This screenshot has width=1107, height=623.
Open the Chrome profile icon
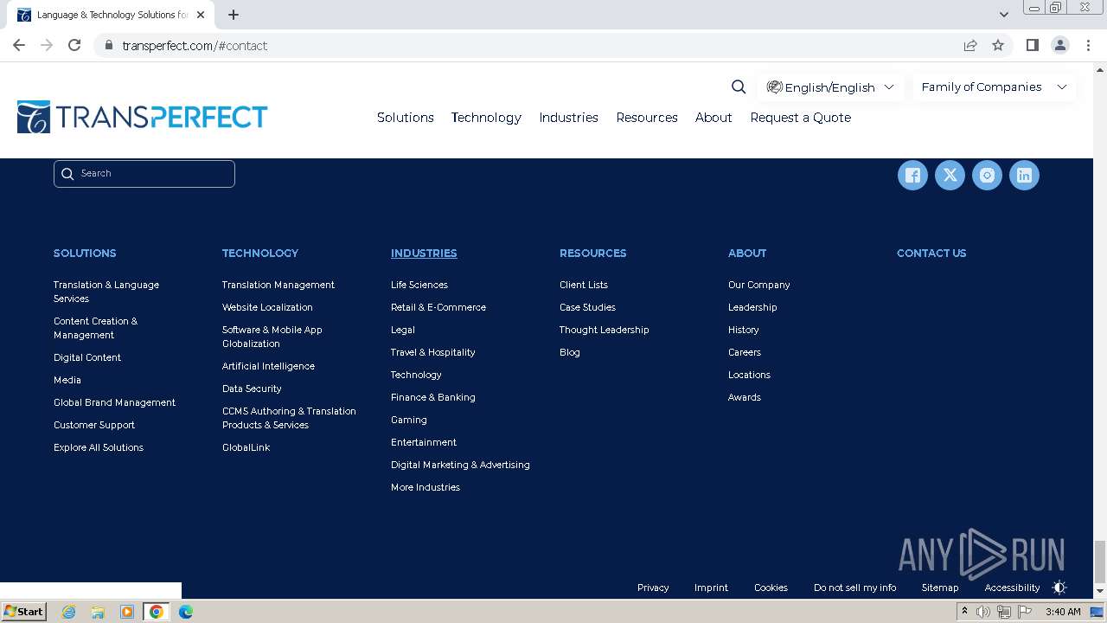pyautogui.click(x=1059, y=45)
